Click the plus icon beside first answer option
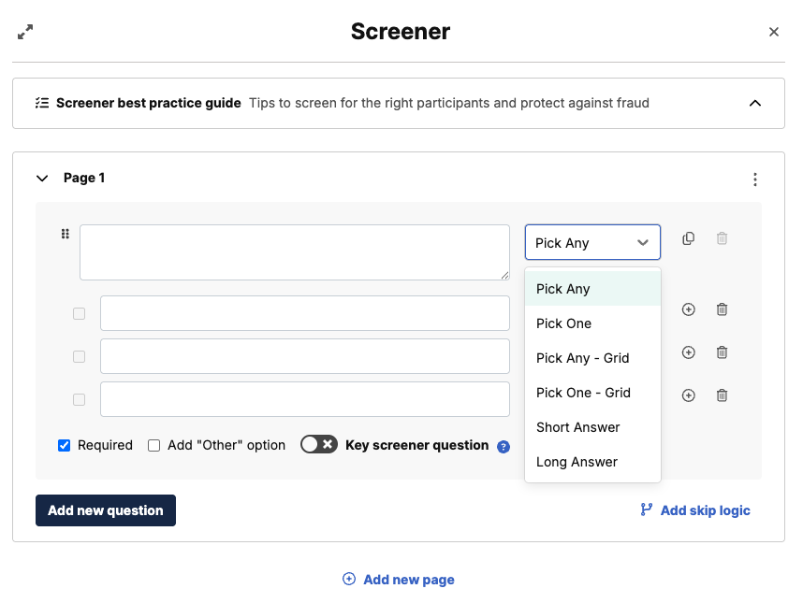Viewport: 803px width, 603px height. coord(689,309)
